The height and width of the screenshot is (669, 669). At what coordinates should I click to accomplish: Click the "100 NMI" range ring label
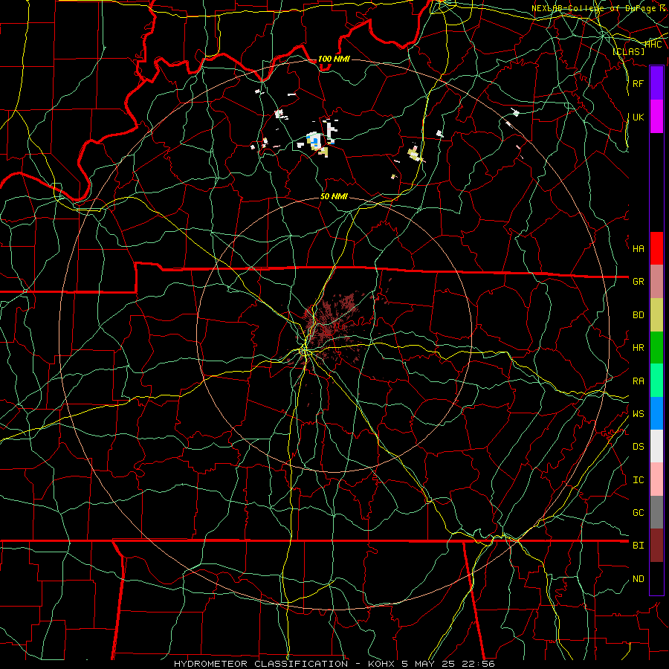point(334,59)
